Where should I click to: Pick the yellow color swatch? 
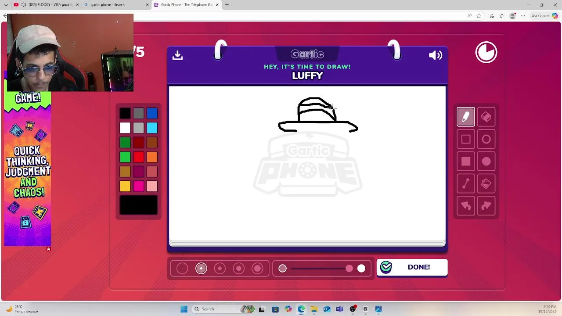tap(125, 187)
